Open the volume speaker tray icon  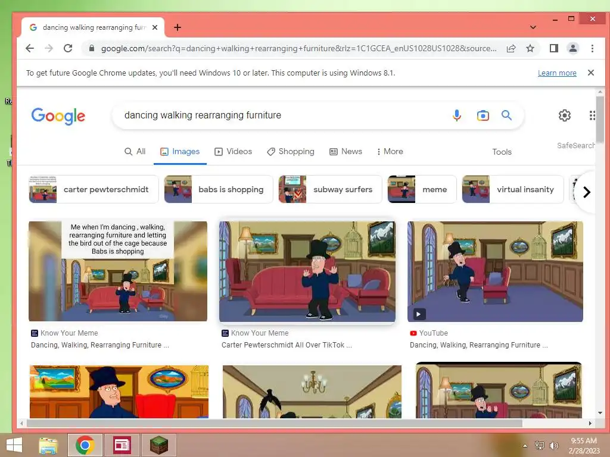553,445
